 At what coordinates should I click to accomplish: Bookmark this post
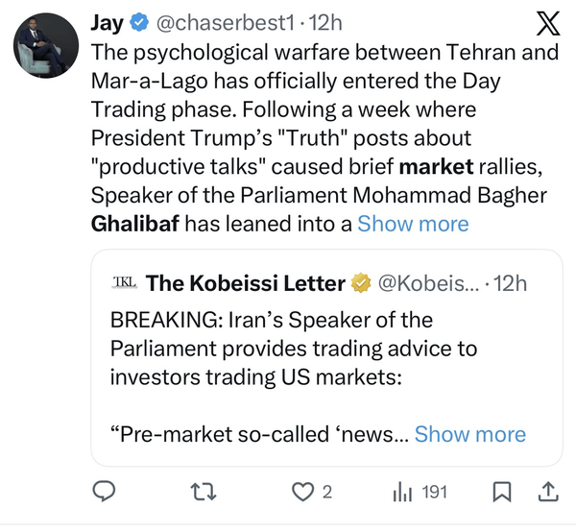click(500, 492)
